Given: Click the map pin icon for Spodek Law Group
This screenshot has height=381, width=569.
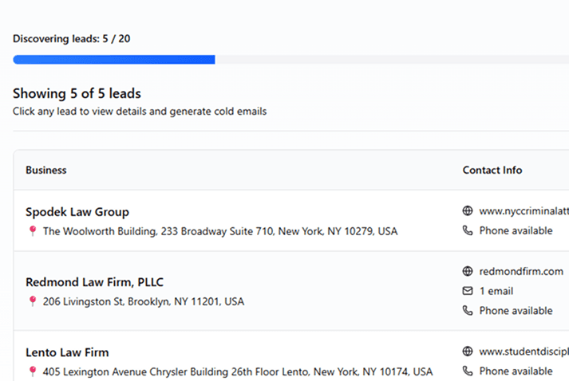Looking at the screenshot, I should click(33, 231).
